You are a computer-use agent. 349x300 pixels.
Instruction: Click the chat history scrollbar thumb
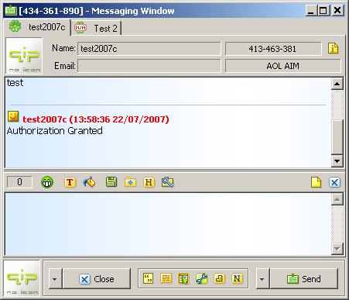337,137
